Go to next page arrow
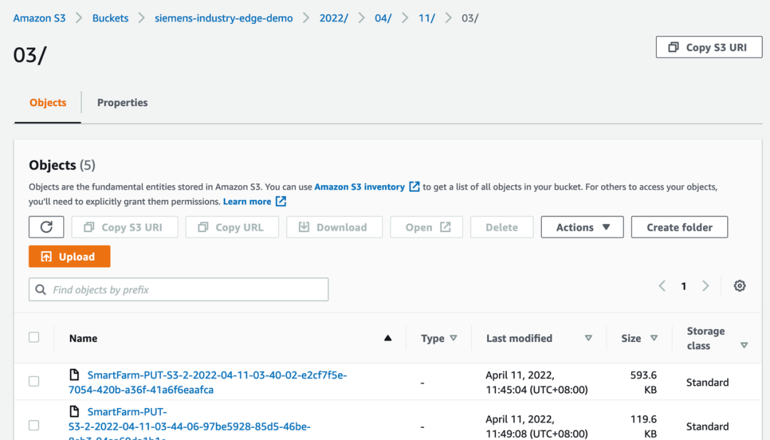 coord(706,286)
